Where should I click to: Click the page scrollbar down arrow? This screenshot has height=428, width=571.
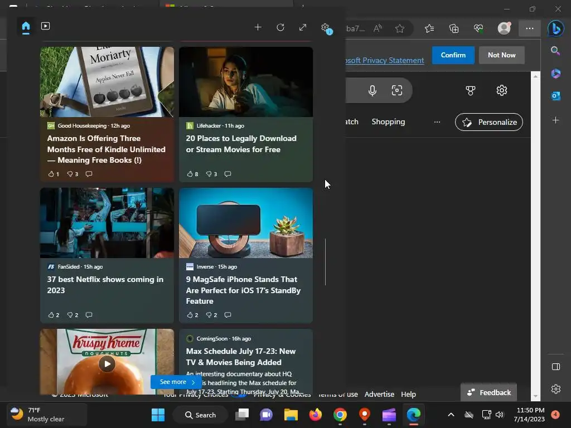pyautogui.click(x=535, y=396)
